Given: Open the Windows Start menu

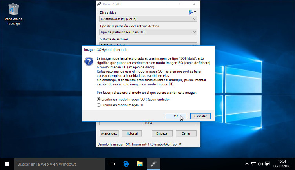Looking at the screenshot, I should 7,164.
